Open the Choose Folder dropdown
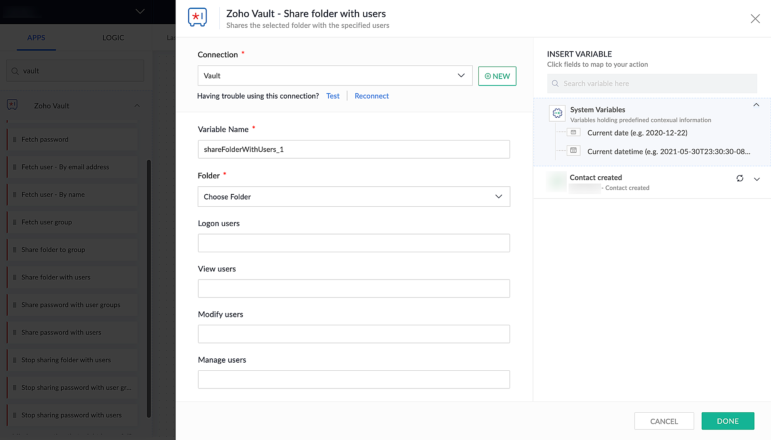 (354, 196)
